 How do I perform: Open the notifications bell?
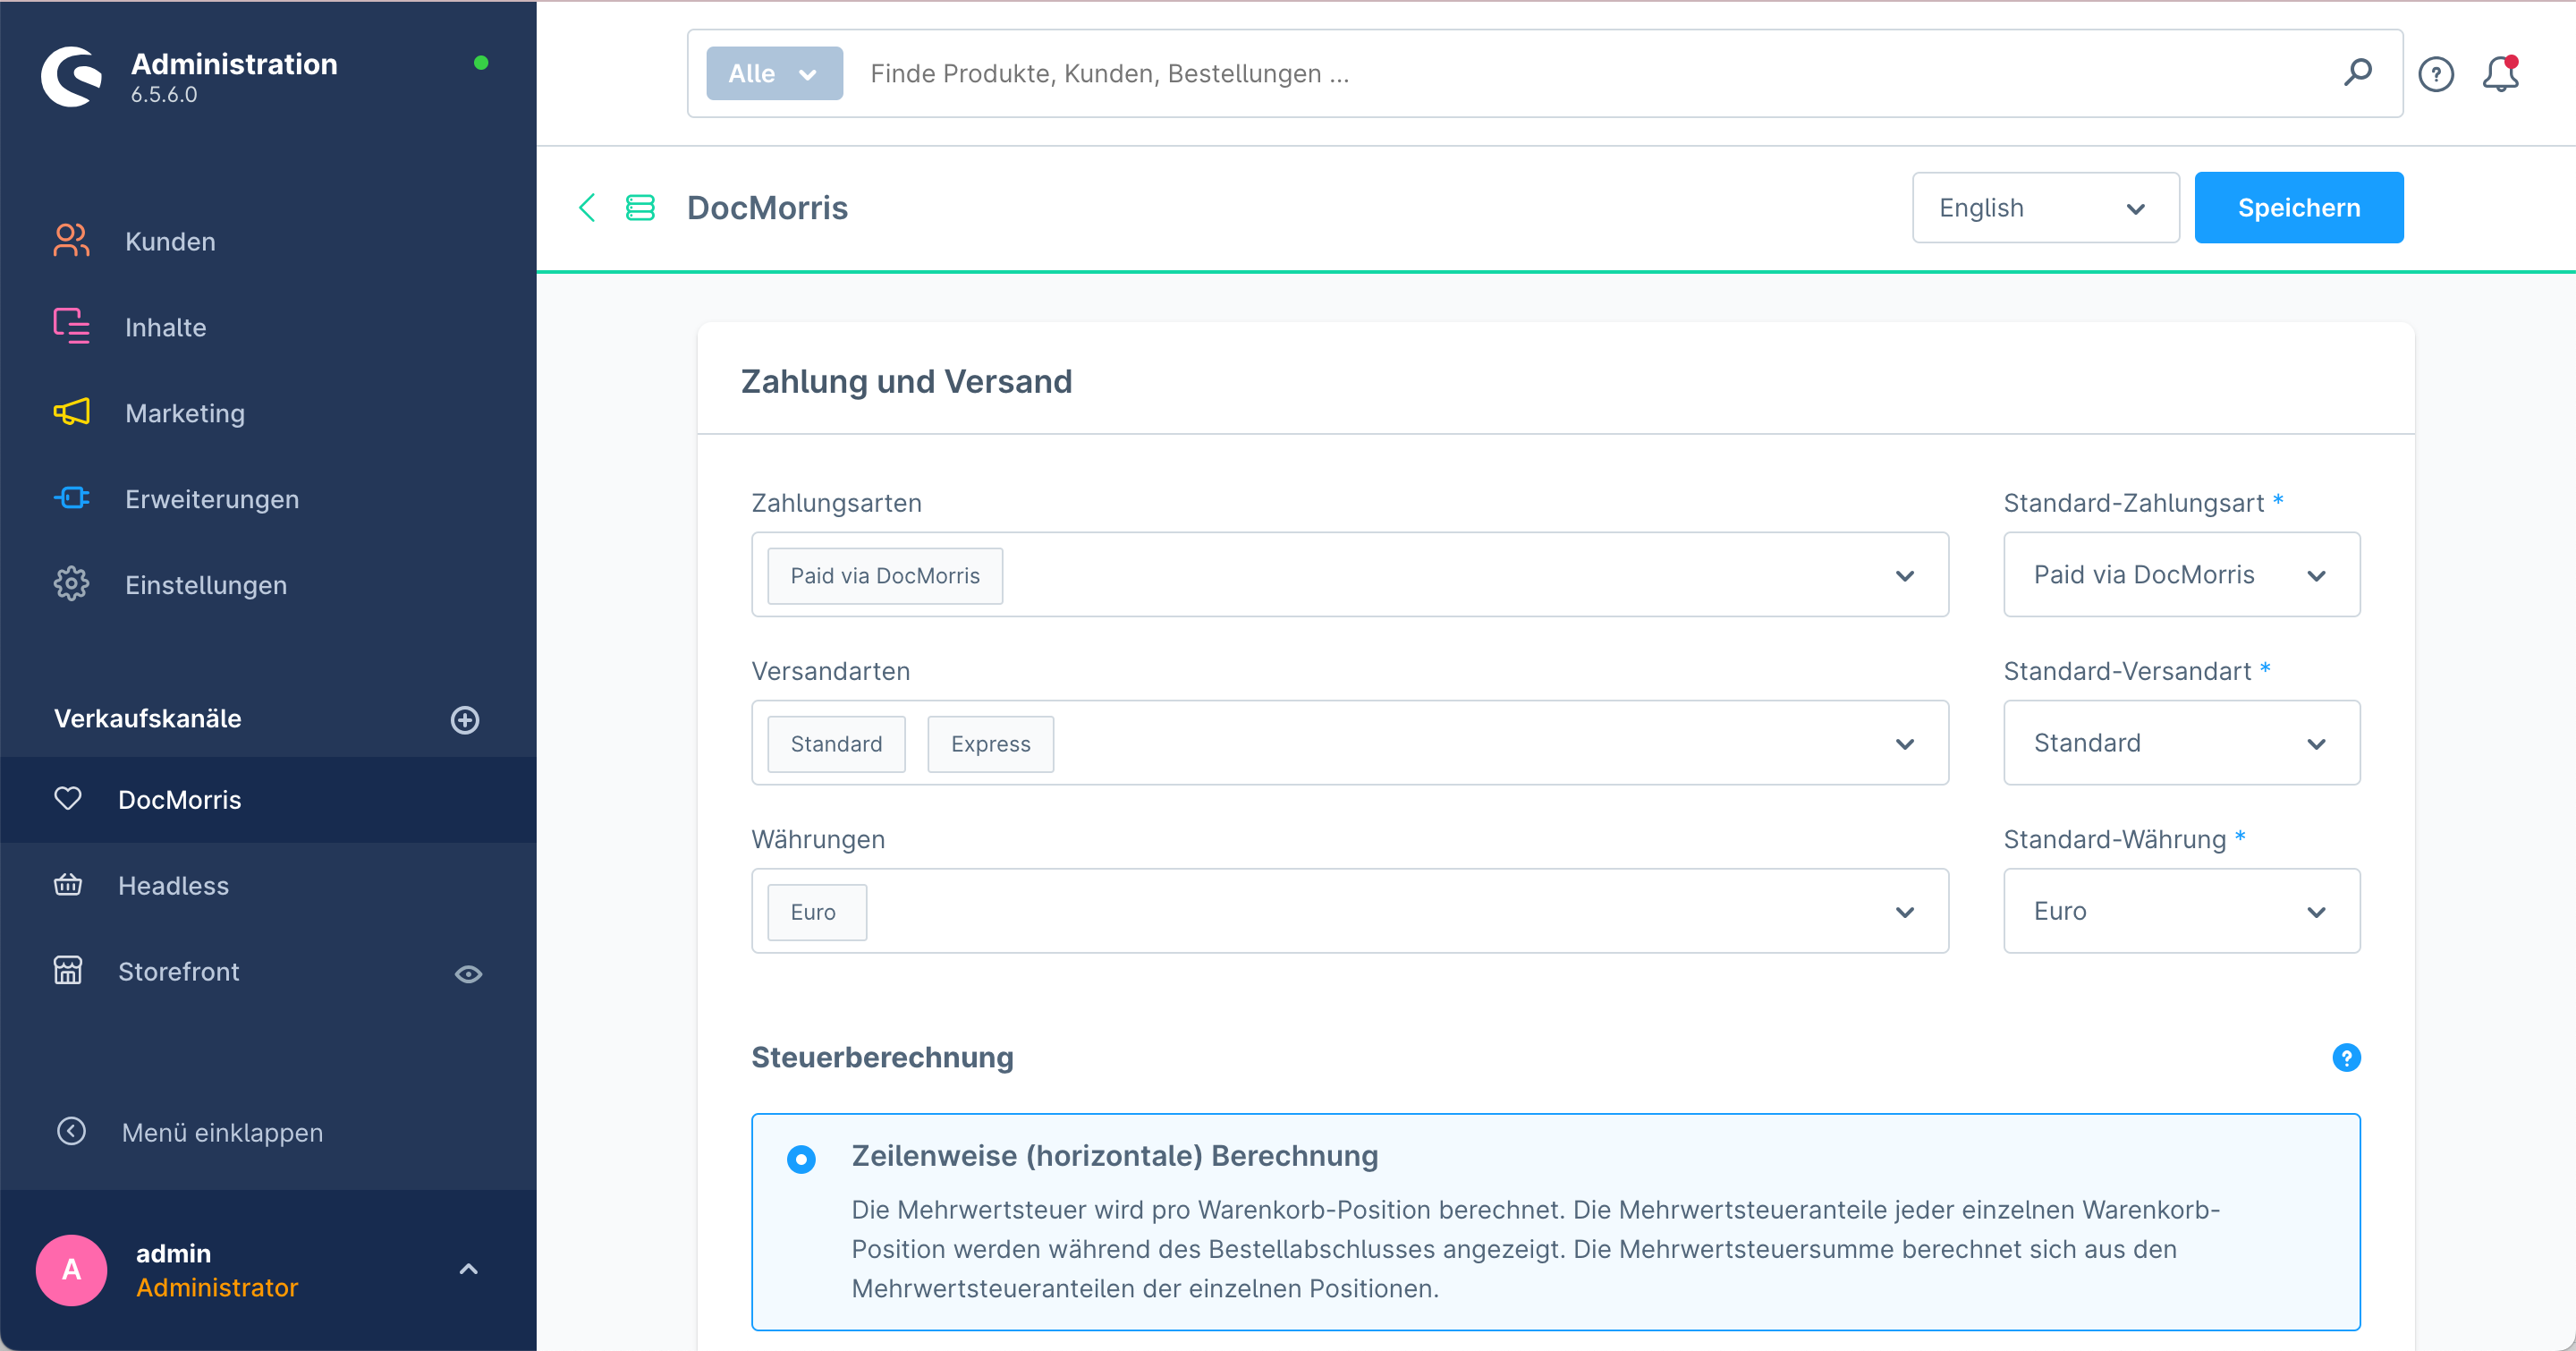pos(2500,74)
